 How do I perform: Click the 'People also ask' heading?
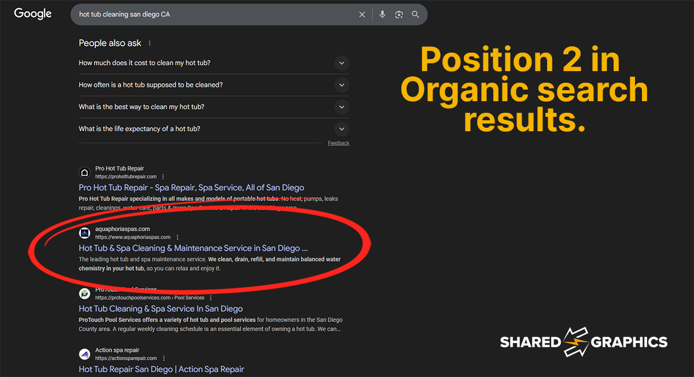click(110, 43)
